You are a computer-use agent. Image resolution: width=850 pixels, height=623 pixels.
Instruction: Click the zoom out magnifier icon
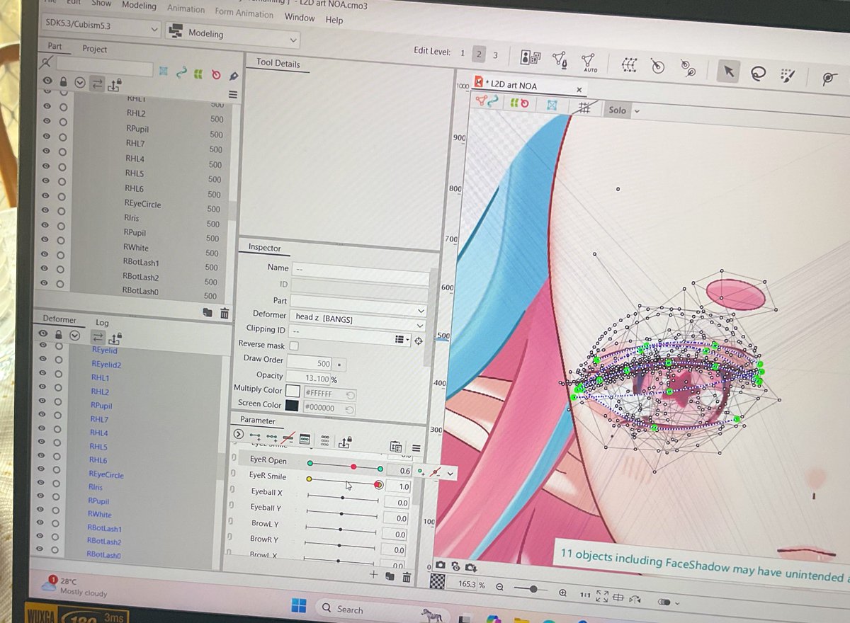pos(499,587)
